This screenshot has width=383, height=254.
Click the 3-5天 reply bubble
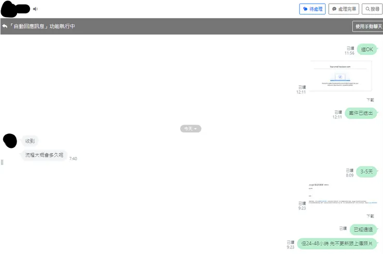click(x=366, y=171)
